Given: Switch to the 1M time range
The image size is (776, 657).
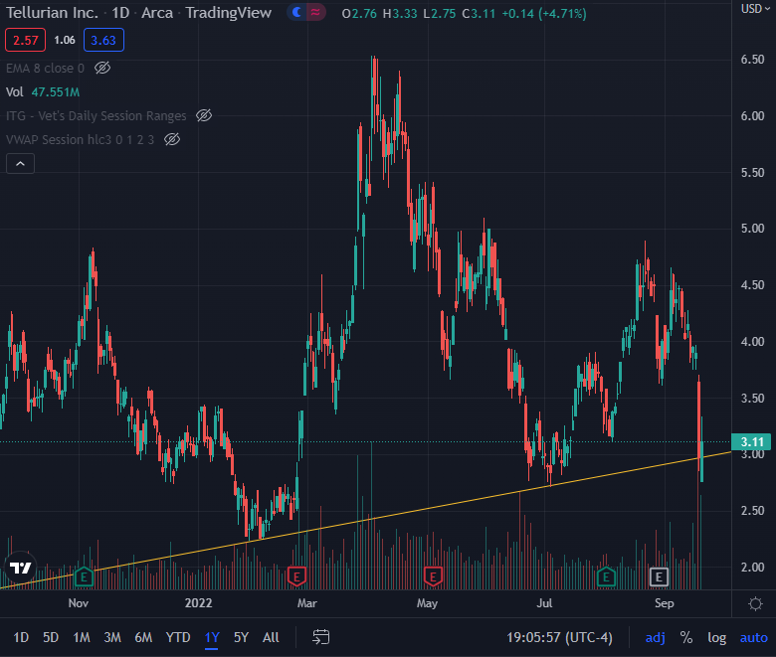Looking at the screenshot, I should click(x=82, y=637).
